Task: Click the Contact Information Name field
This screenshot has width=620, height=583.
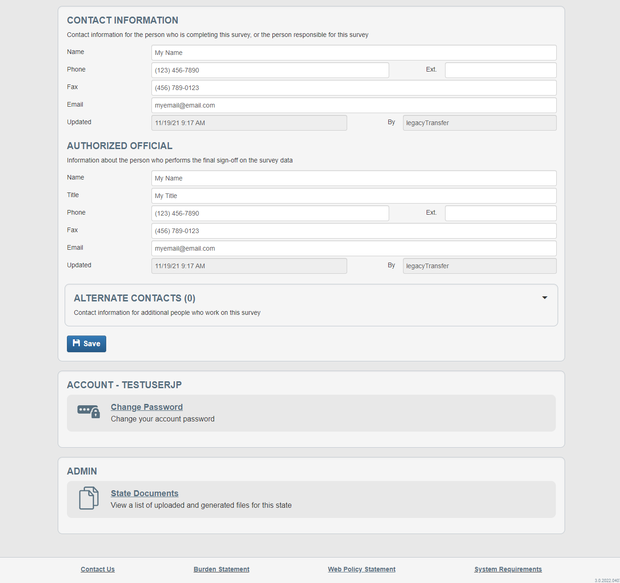Action: (x=354, y=53)
